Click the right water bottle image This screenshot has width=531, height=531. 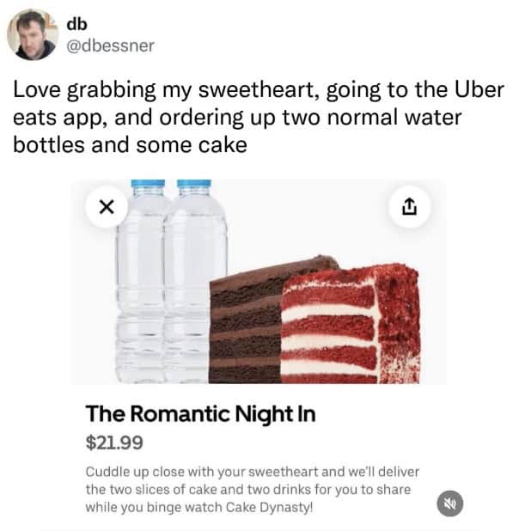tap(195, 275)
